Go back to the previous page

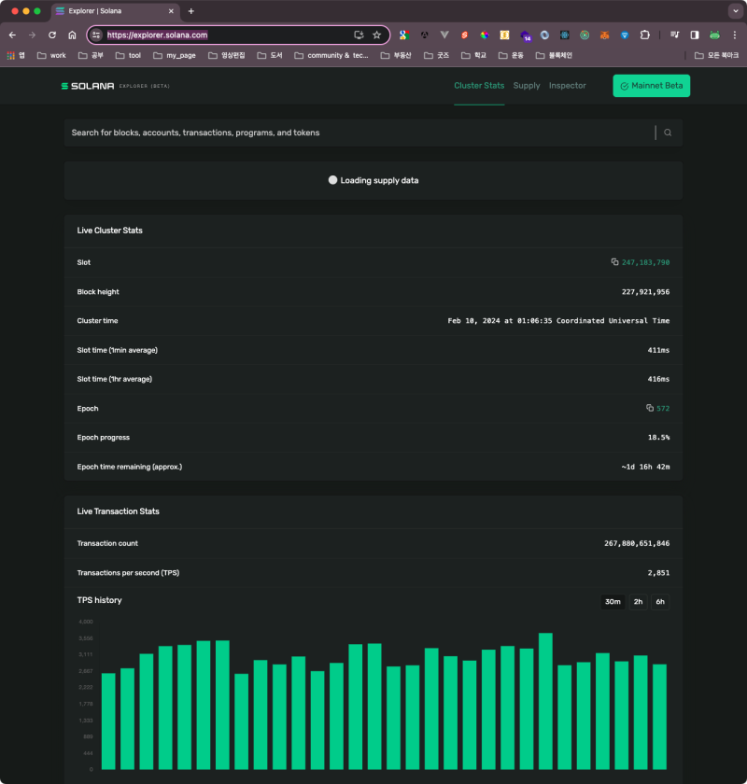pyautogui.click(x=12, y=35)
